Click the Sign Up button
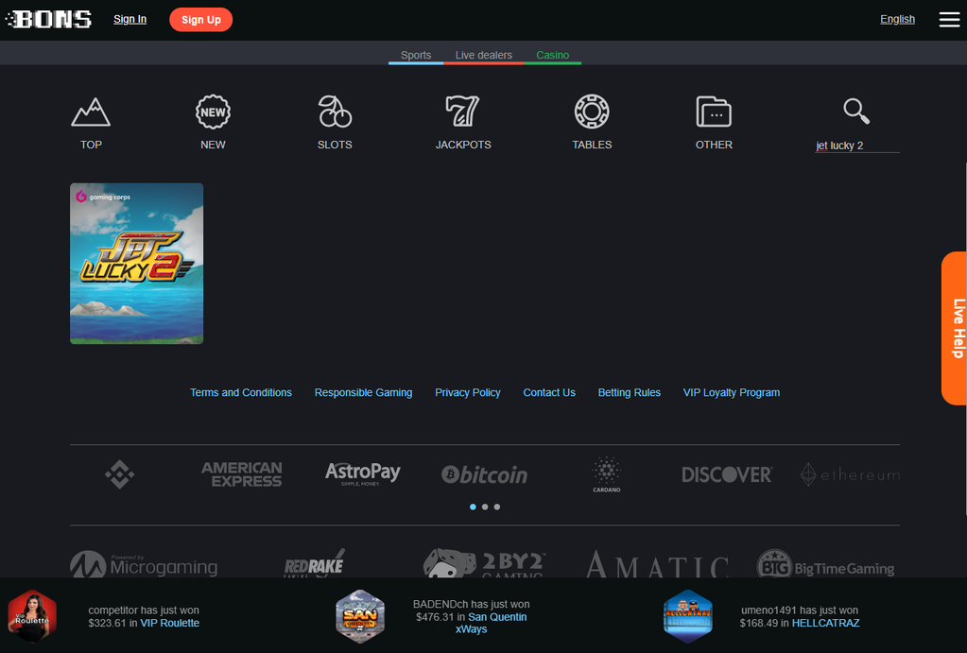The height and width of the screenshot is (653, 967). coord(201,20)
